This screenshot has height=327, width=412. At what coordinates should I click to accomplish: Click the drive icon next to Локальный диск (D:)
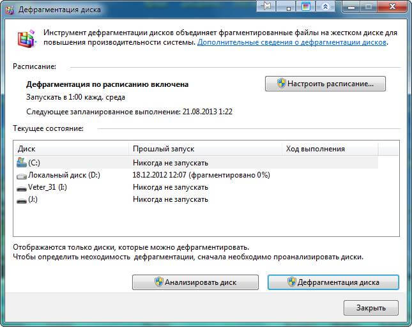[x=22, y=176]
